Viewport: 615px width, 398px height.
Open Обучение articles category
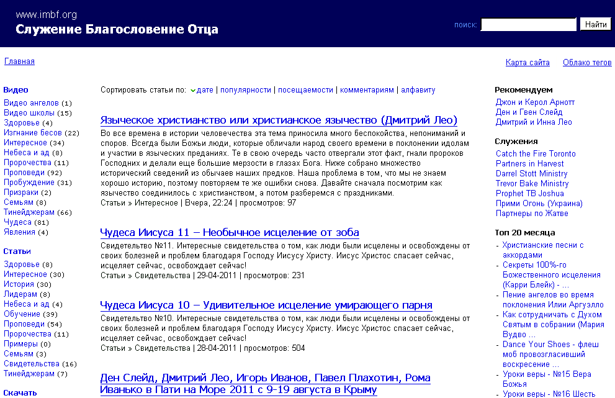[x=22, y=314]
